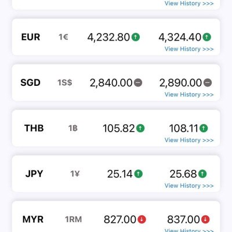
Task: Click green up arrow beside 105.82
Action: click(x=140, y=128)
